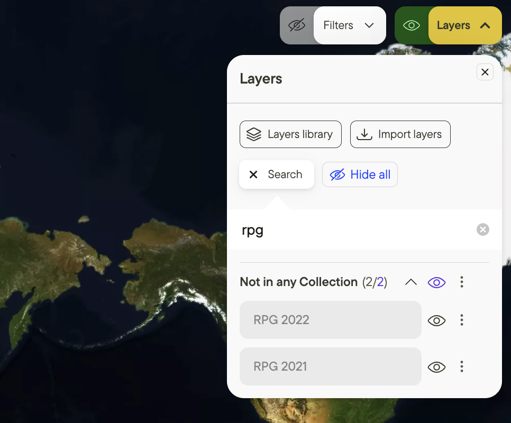Toggle RPG 2022 layer visibility
This screenshot has height=423, width=511.
tap(437, 321)
